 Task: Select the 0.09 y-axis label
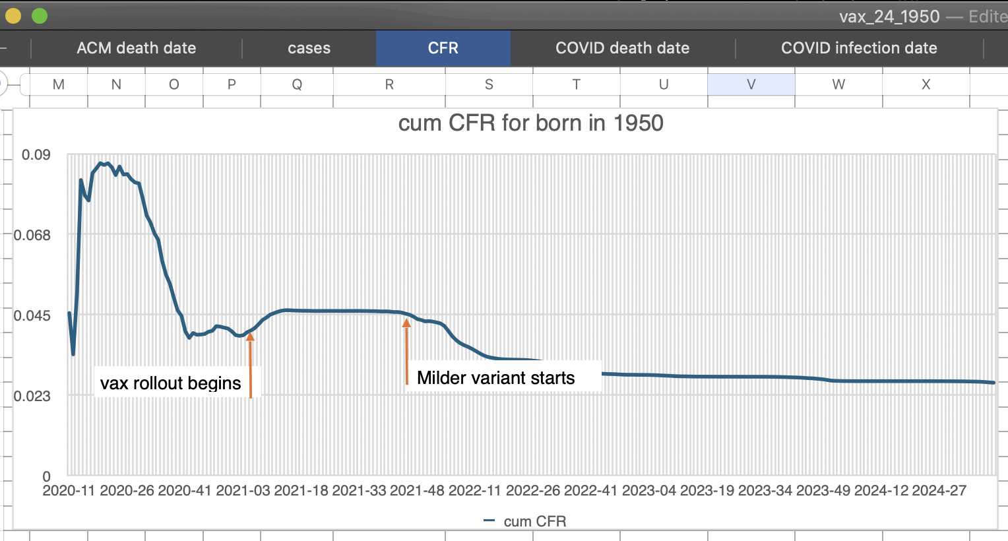click(x=36, y=155)
